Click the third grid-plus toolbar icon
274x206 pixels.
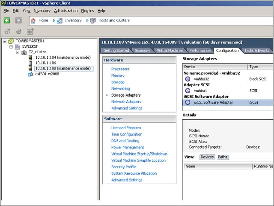coord(30,31)
